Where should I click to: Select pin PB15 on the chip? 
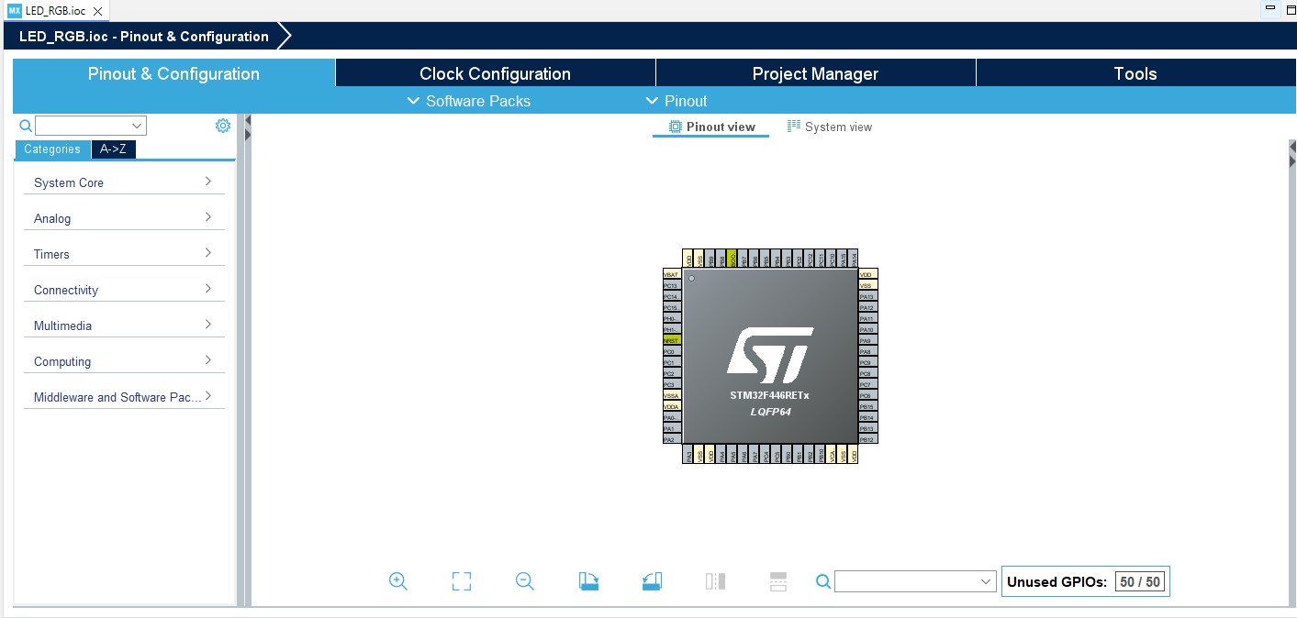(868, 406)
